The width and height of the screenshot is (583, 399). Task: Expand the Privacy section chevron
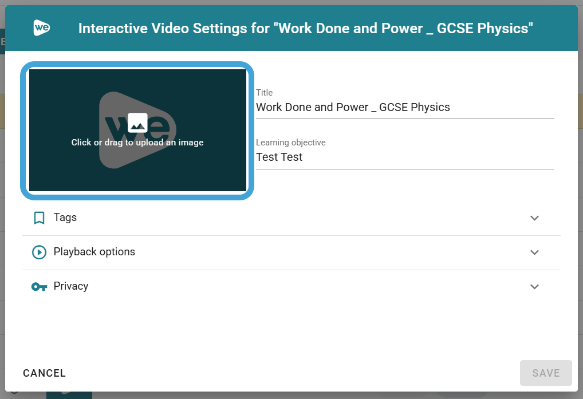(x=534, y=287)
